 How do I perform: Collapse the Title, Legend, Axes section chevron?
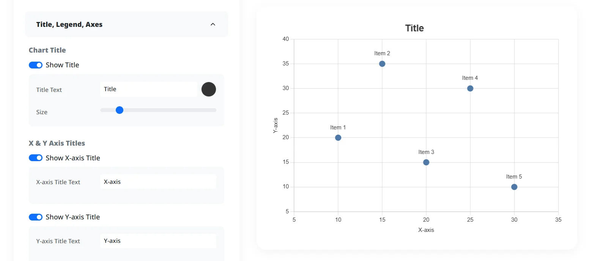(213, 24)
